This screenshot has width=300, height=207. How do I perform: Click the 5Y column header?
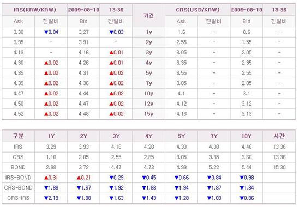click(181, 136)
